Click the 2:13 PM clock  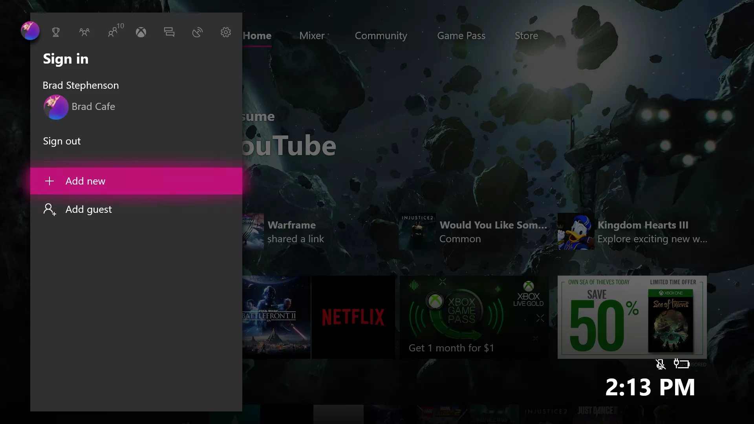pos(650,387)
